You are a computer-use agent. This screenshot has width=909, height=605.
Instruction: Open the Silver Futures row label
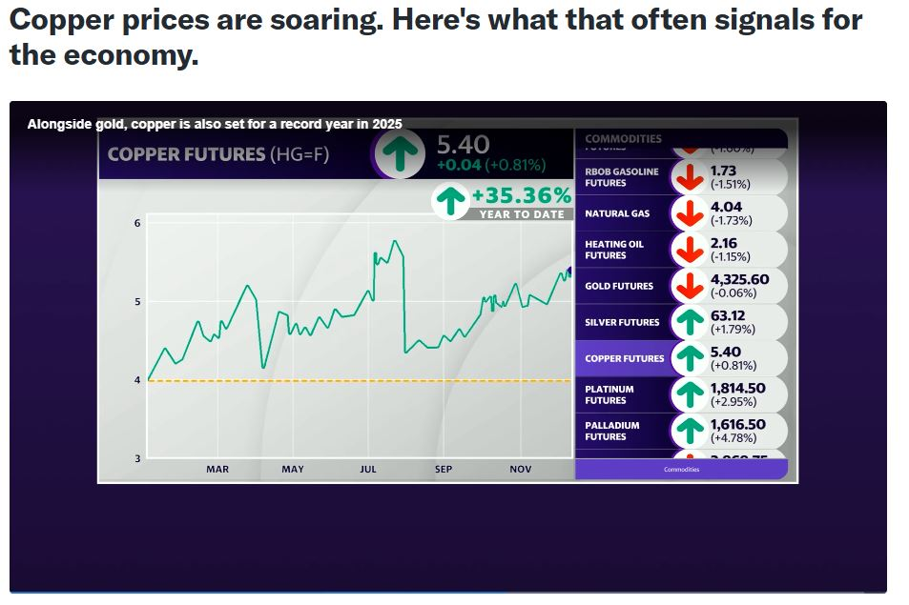(x=622, y=322)
